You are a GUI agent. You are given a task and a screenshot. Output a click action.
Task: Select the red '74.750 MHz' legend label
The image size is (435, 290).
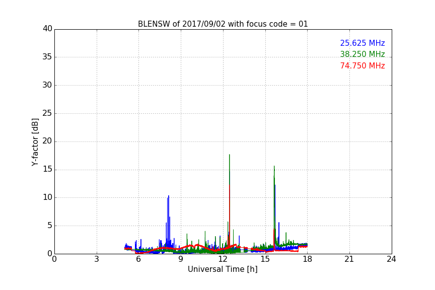(x=362, y=66)
